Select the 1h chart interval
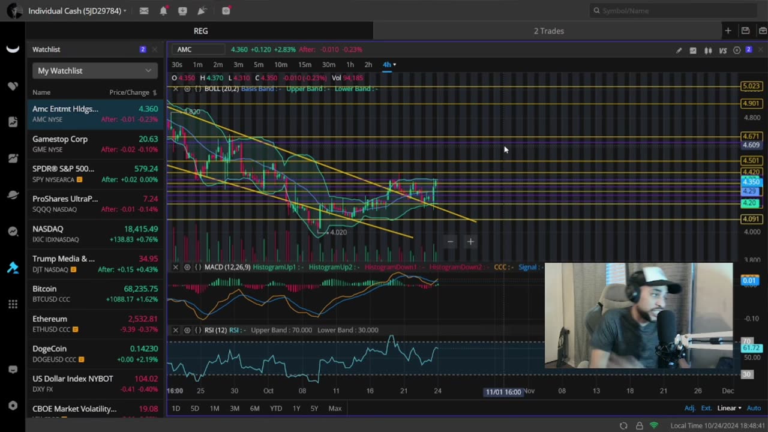The image size is (768, 432). (350, 65)
